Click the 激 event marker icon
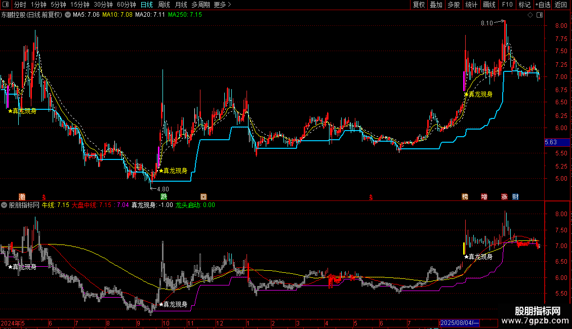 click(22, 197)
